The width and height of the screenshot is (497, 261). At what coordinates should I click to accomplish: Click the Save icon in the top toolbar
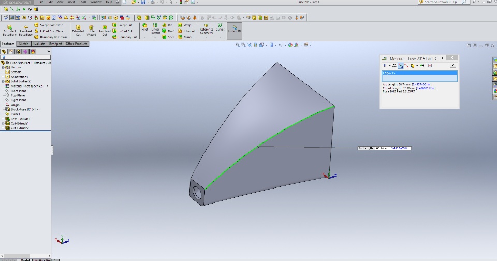click(143, 2)
